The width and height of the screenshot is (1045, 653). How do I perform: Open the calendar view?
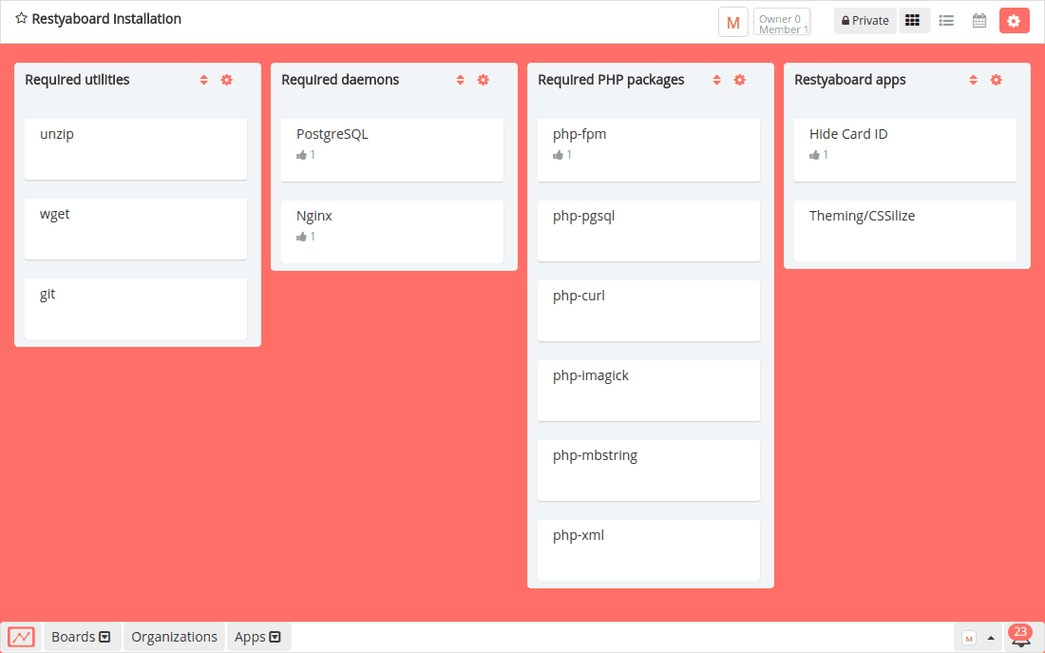click(x=979, y=21)
